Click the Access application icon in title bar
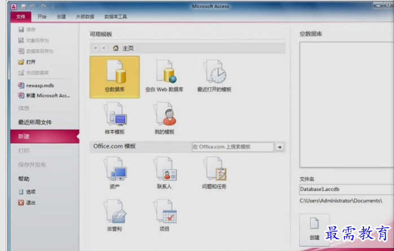This screenshot has width=394, height=251. point(14,7)
